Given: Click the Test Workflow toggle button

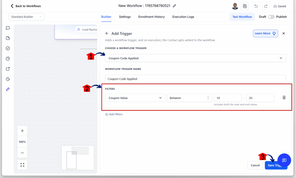Looking at the screenshot, I should 242,17.
